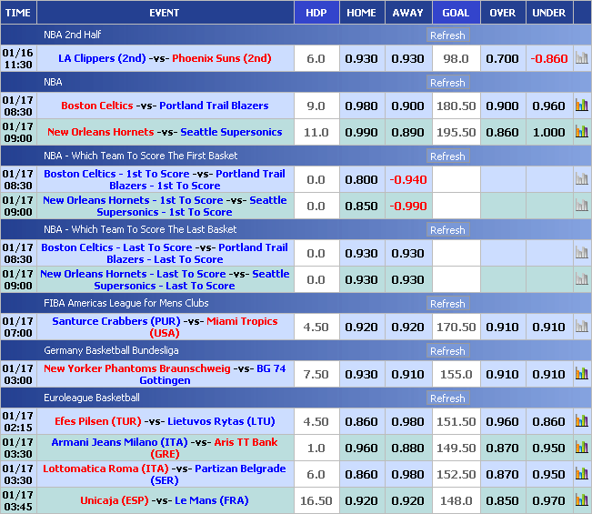This screenshot has height=514, width=592.
Task: Click the GOAL column header
Action: click(456, 13)
